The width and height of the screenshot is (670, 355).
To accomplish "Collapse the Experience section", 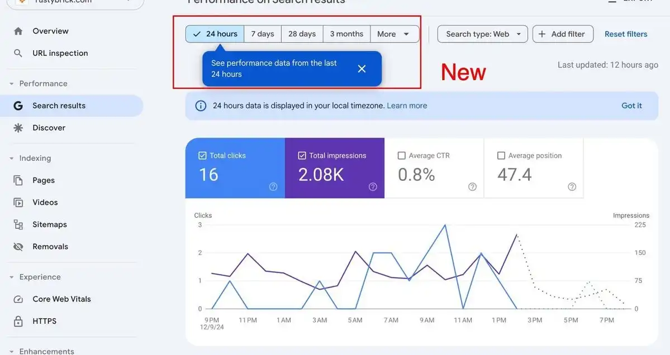I will coord(12,277).
